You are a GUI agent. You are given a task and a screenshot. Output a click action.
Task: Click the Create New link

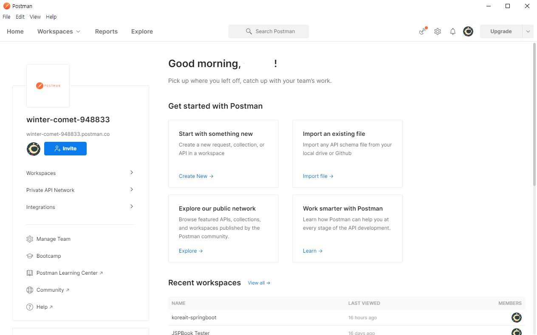point(196,176)
